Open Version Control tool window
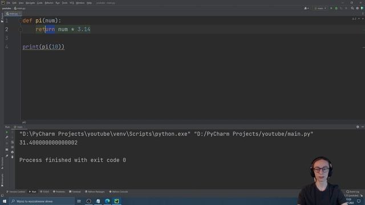Screen dimensions: 365x205 click(15, 192)
